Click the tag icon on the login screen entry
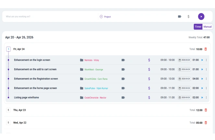The width and height of the screenshot is (215, 140). click(123, 60)
